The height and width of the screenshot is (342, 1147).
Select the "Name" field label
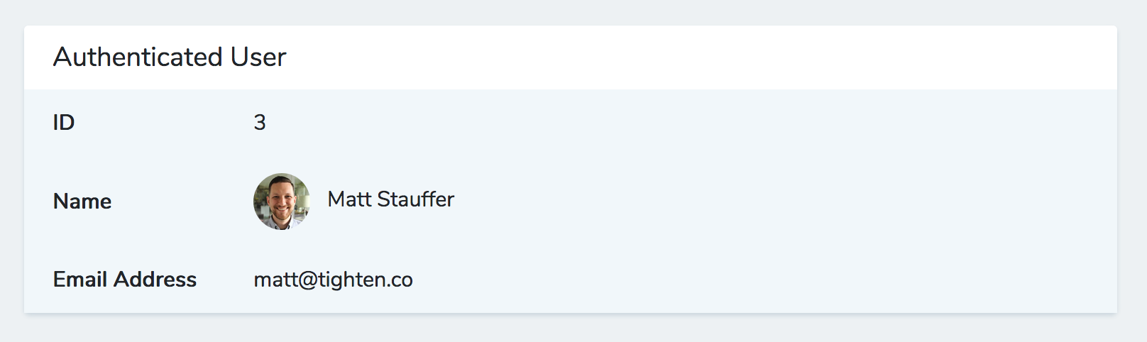click(x=82, y=202)
